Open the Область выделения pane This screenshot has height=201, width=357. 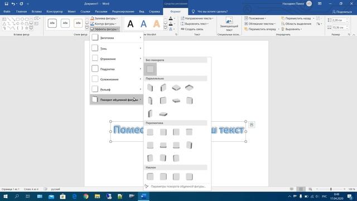point(296,23)
